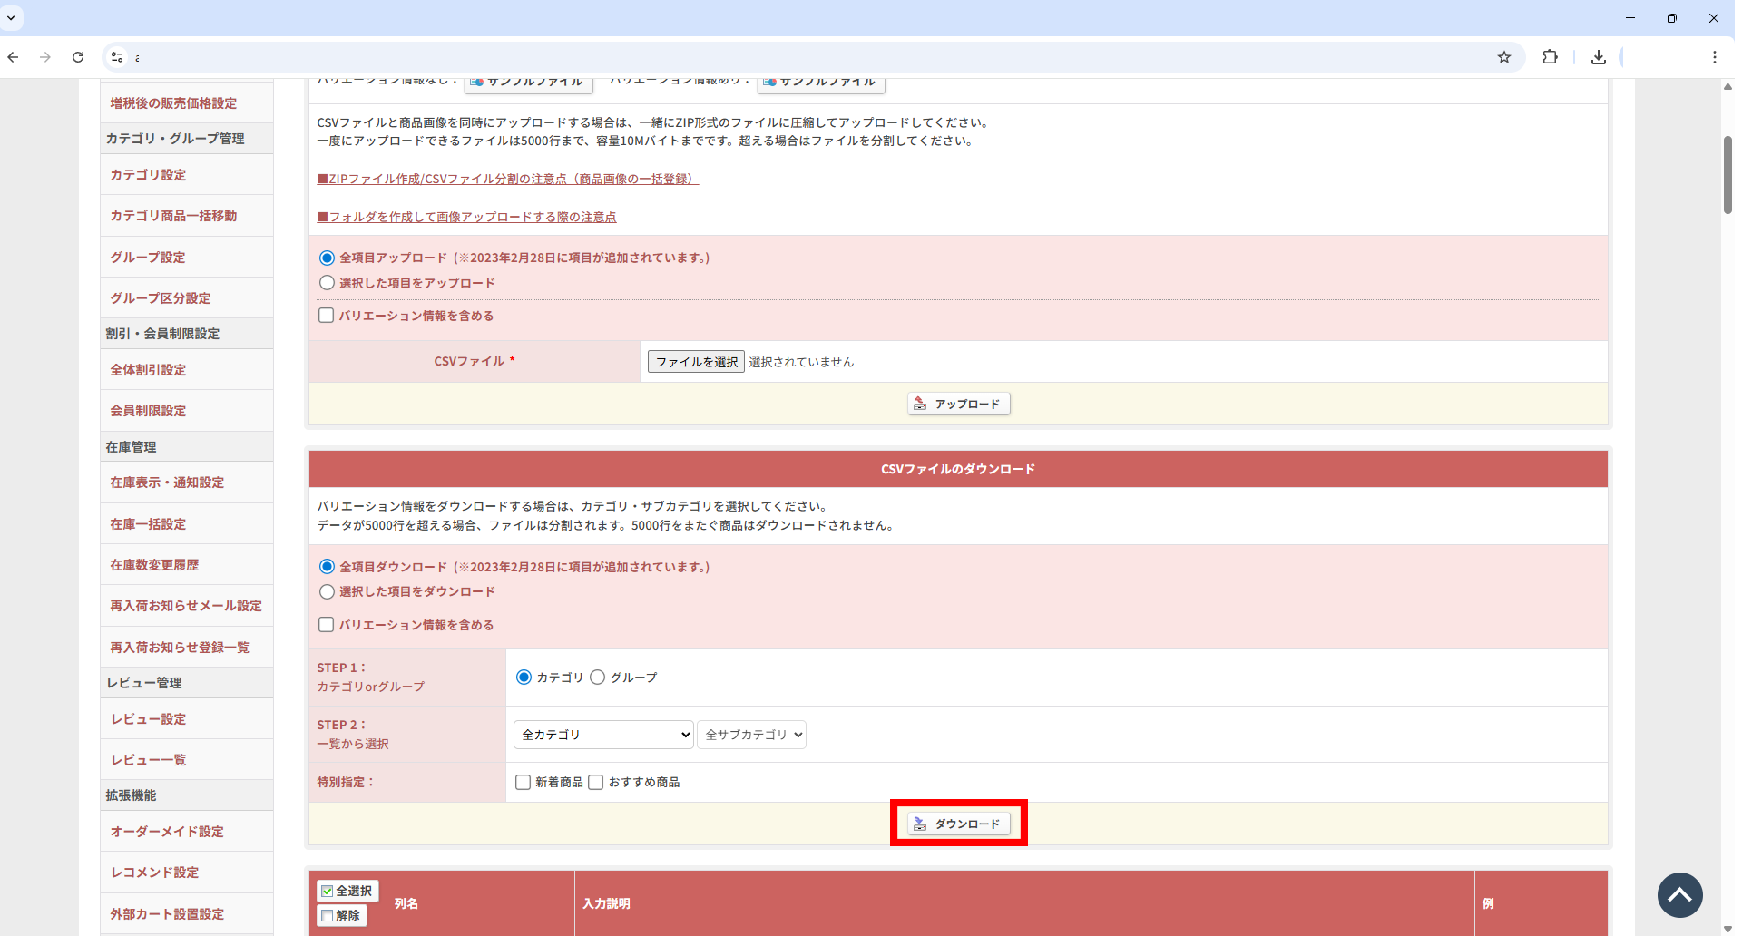Enable バリエーション情報を含める checkbox in download section

(327, 625)
